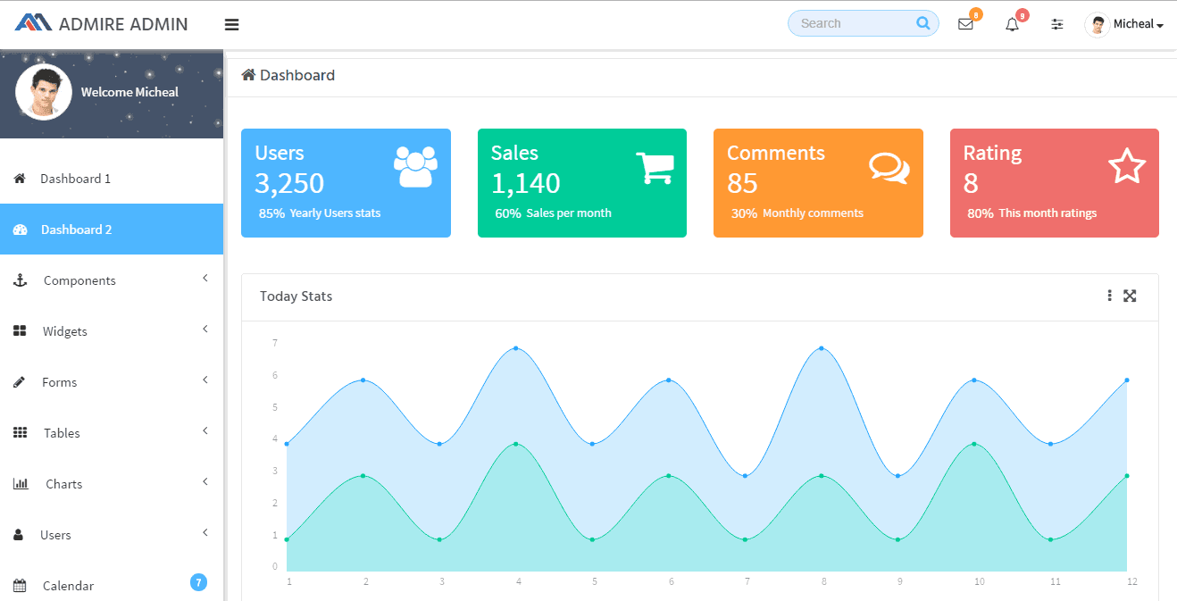Toggle the sidebar with the hamburger icon
The height and width of the screenshot is (601, 1177).
[231, 24]
